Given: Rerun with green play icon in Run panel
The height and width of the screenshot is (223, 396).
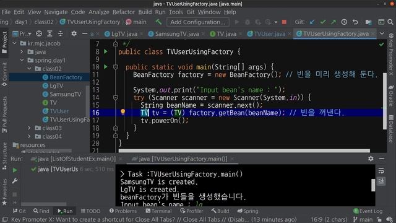Looking at the screenshot, I should click(x=15, y=170).
